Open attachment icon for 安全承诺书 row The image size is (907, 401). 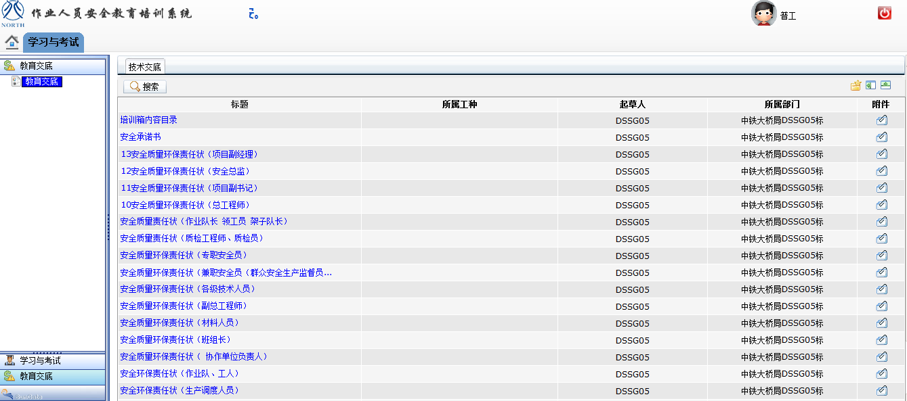881,137
